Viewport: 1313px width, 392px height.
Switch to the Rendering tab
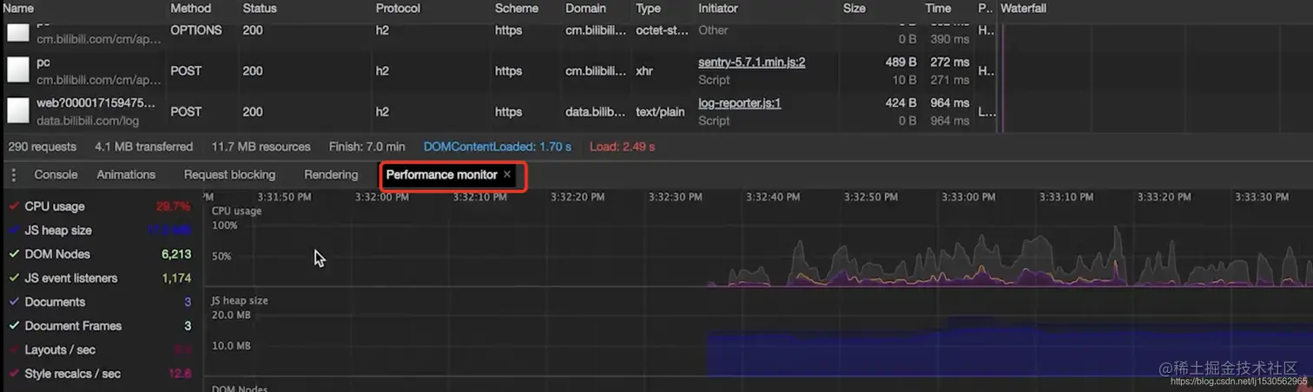click(x=331, y=174)
